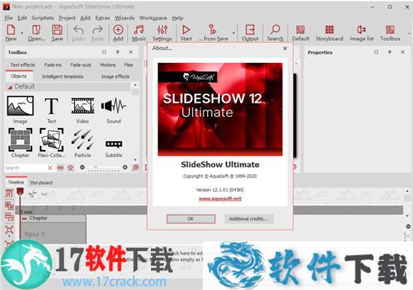The image size is (413, 290).
Task: Expand the toolbar overflow arrow at right
Action: [x=409, y=34]
